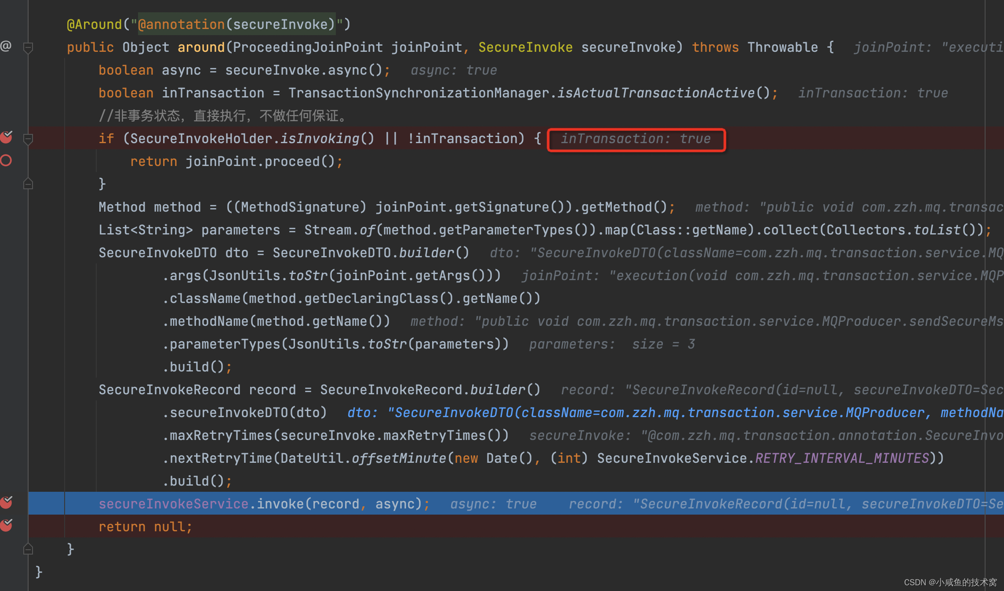Click the @ gutter icon beside around method
The width and height of the screenshot is (1004, 591).
point(6,46)
